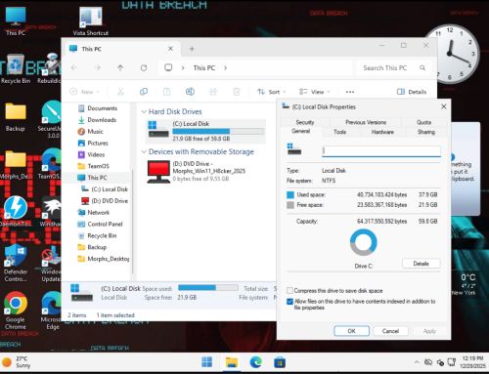Viewport: 489px width, 374px height.
Task: Click the Forward arrow in Explorer
Action: pyautogui.click(x=97, y=67)
